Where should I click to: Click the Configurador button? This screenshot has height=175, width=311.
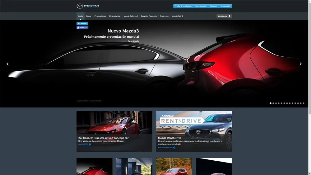225,6
